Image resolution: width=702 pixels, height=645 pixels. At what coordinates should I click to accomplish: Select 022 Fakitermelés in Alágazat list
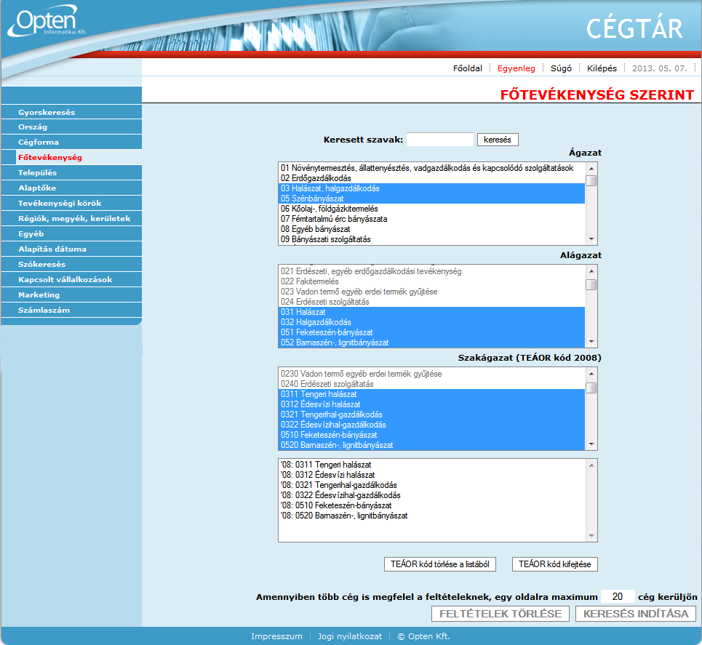(x=431, y=281)
